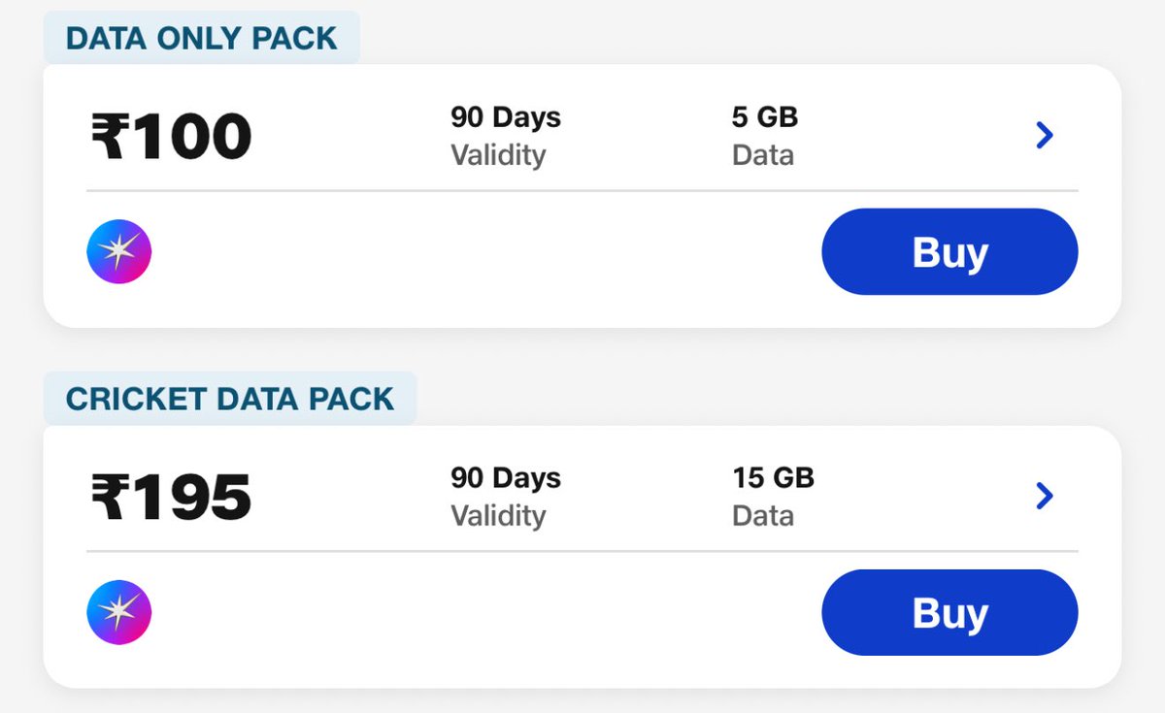This screenshot has width=1165, height=713.
Task: Tap 90 Days in the ₹100 pack
Action: point(506,117)
